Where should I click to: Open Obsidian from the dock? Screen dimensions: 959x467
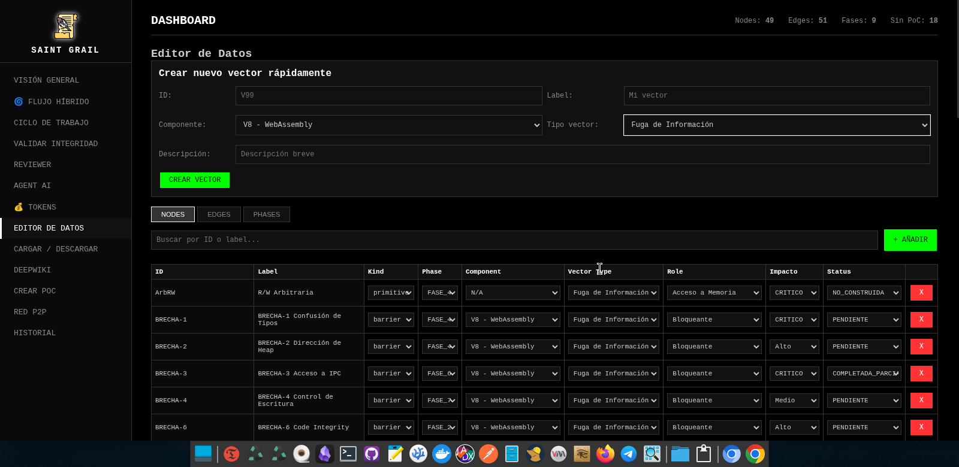pos(325,454)
